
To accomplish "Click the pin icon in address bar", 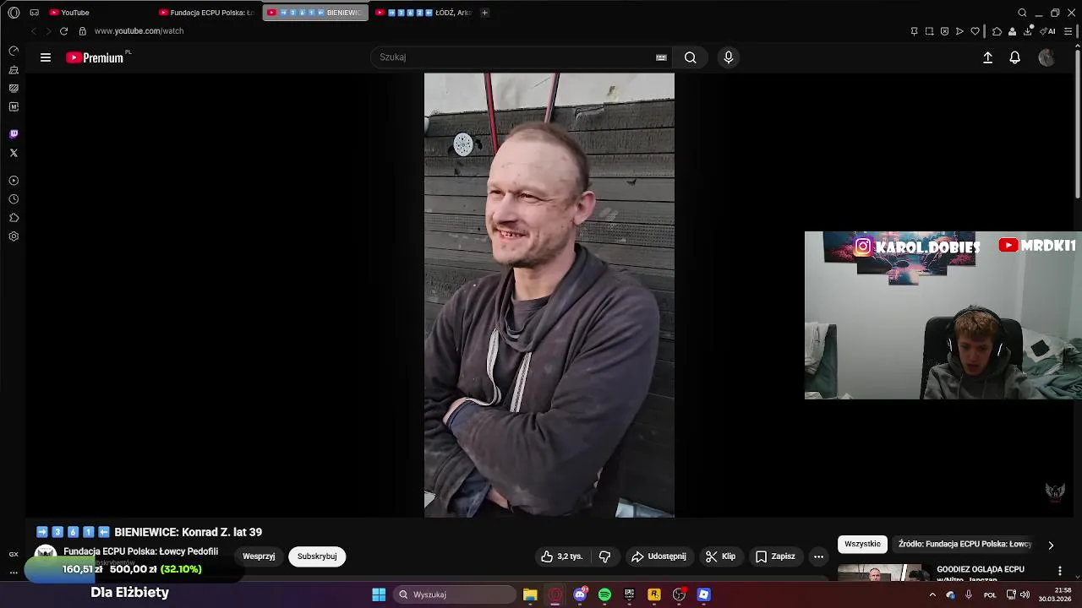I will click(914, 31).
